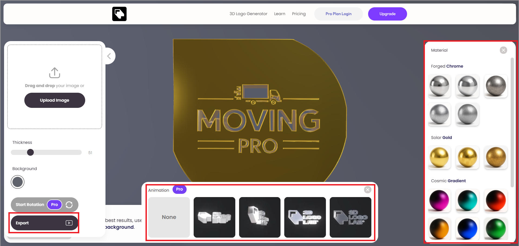Select the green gradient material sphere

click(496, 229)
